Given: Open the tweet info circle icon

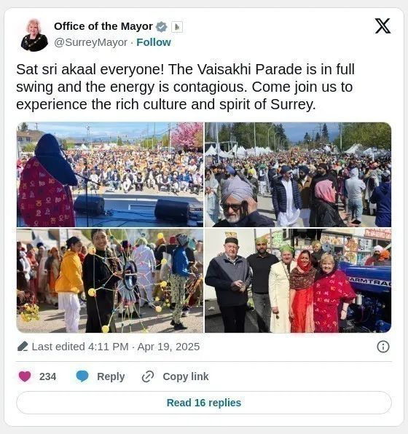Looking at the screenshot, I should [x=383, y=347].
